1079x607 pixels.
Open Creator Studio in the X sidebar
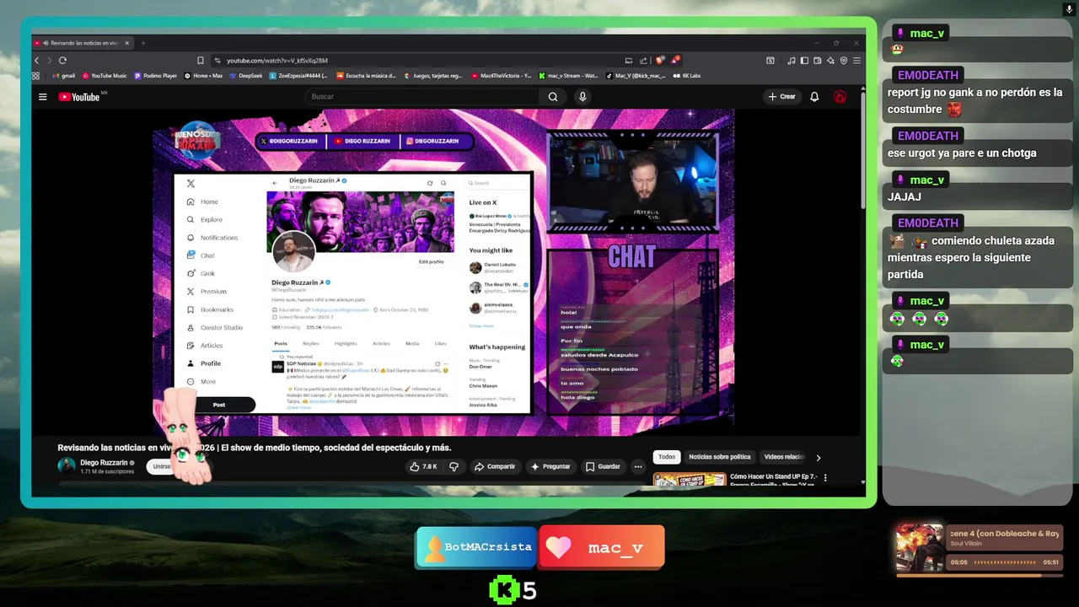[x=214, y=328]
